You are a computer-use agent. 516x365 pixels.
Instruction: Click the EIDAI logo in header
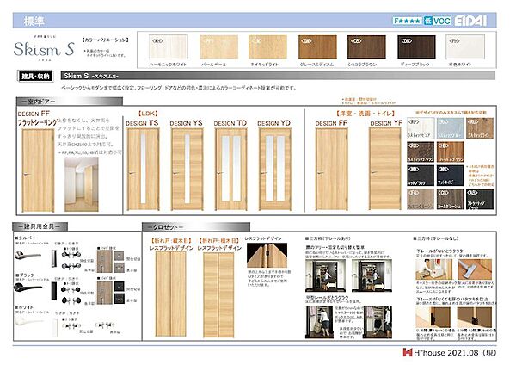[x=470, y=21]
